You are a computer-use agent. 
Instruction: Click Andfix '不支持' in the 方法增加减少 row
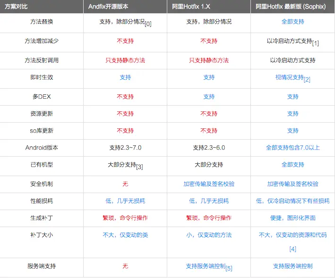click(125, 41)
